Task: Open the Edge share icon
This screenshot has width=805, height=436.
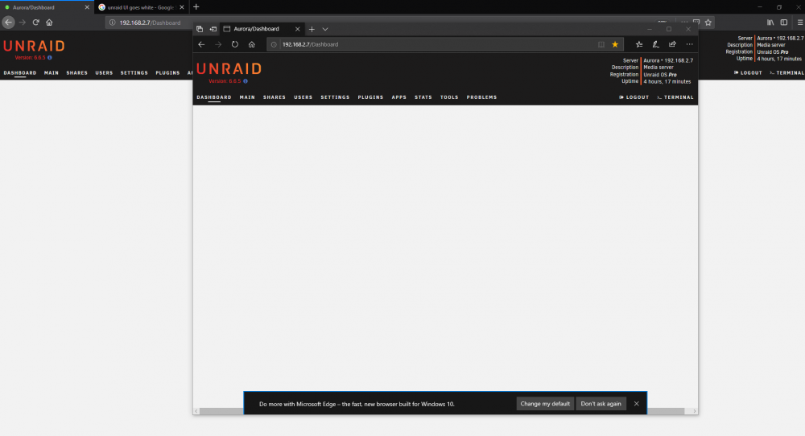Action: [672, 44]
